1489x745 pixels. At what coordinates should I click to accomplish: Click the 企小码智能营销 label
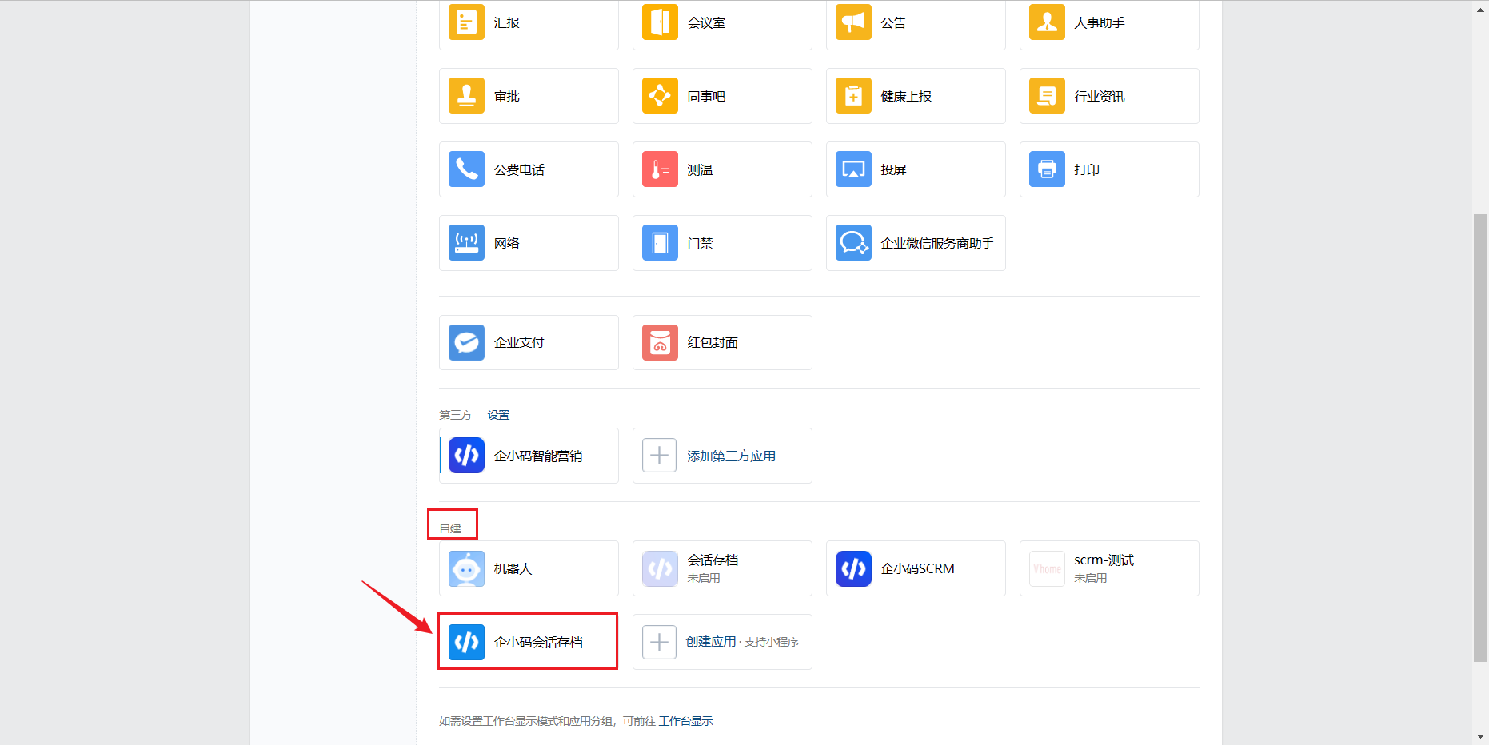point(538,456)
